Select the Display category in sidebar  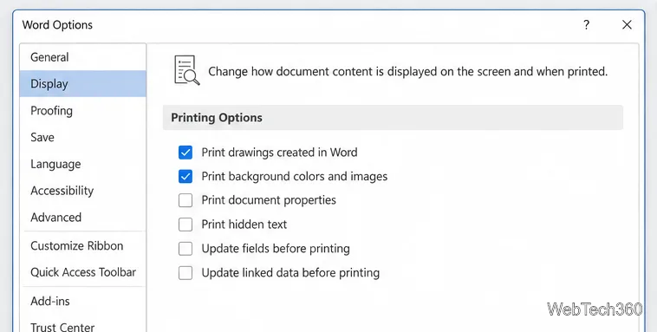pos(82,84)
